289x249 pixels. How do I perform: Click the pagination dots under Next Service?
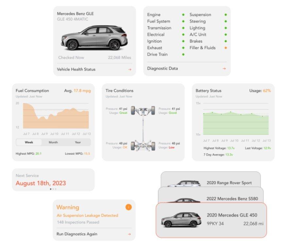pyautogui.click(x=53, y=189)
